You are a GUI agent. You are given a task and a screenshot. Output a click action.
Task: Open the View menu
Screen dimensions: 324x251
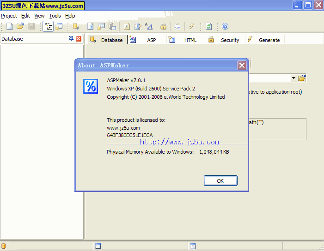(39, 16)
